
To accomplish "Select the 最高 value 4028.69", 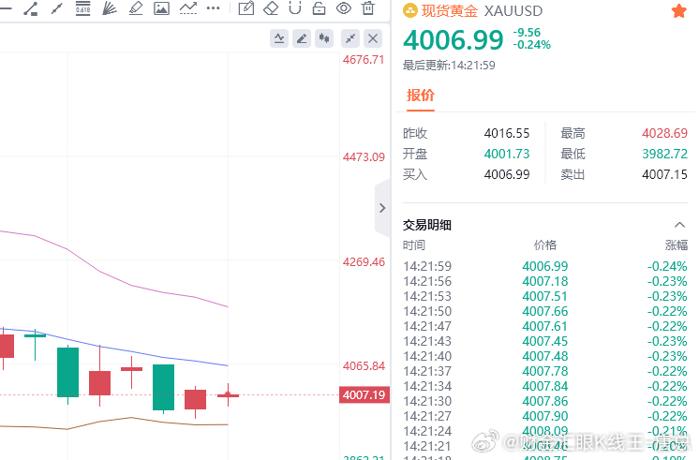I will pos(664,133).
